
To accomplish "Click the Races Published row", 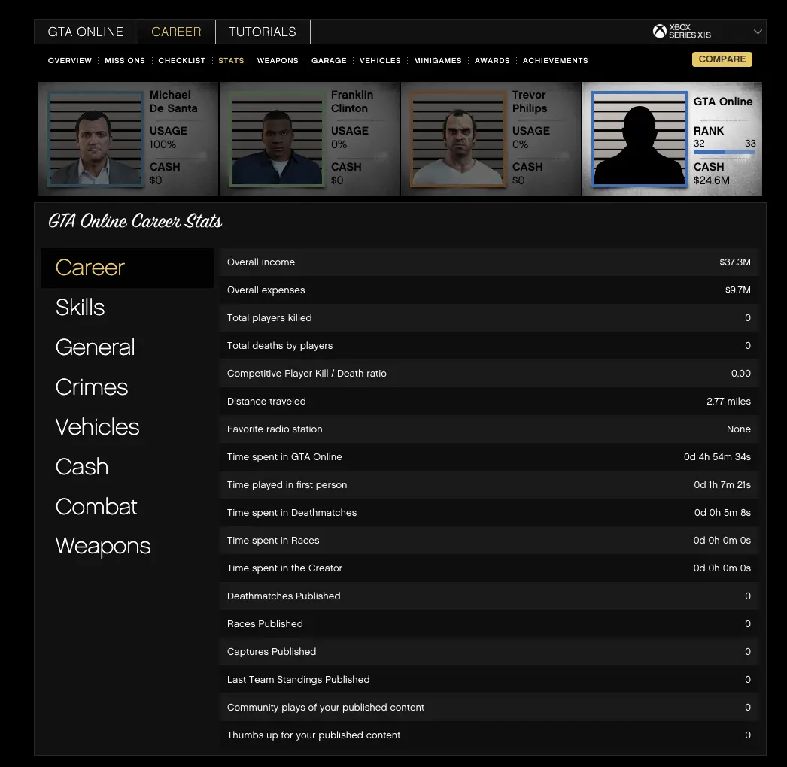I will (x=488, y=623).
